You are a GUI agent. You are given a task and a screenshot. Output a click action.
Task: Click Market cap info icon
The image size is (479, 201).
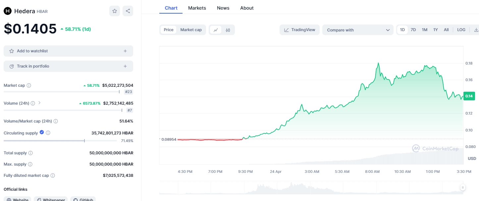tap(29, 85)
